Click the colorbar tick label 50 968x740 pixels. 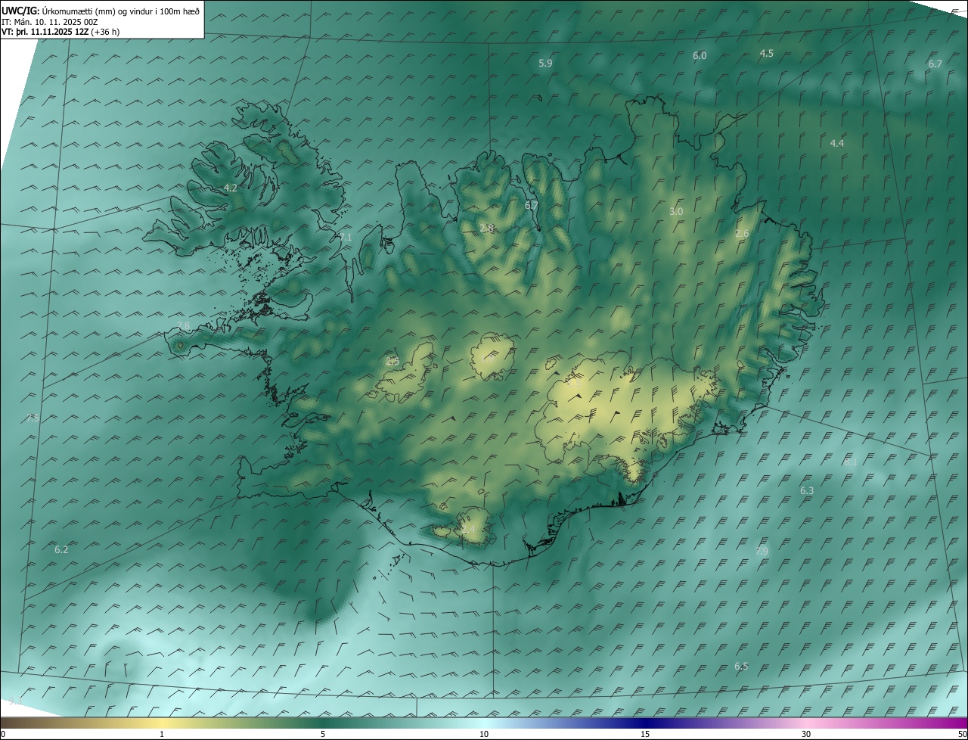click(962, 735)
